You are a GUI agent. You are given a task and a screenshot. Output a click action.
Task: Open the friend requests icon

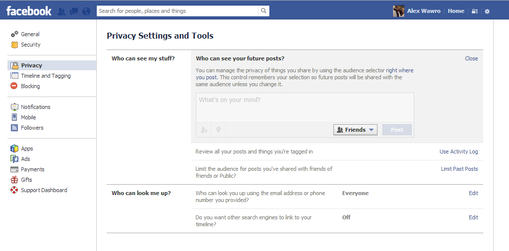click(x=62, y=11)
